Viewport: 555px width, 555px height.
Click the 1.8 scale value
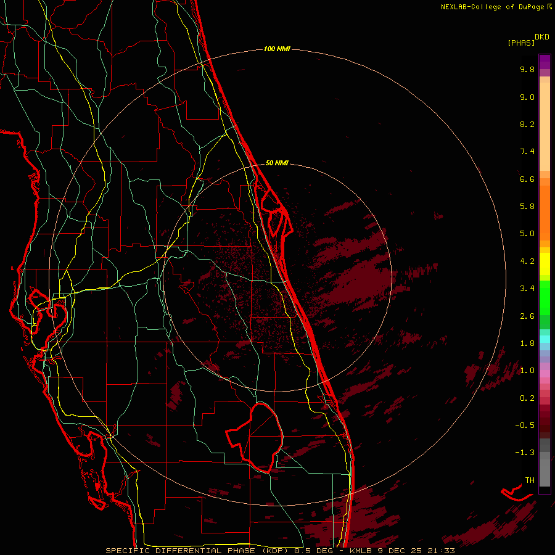point(527,343)
